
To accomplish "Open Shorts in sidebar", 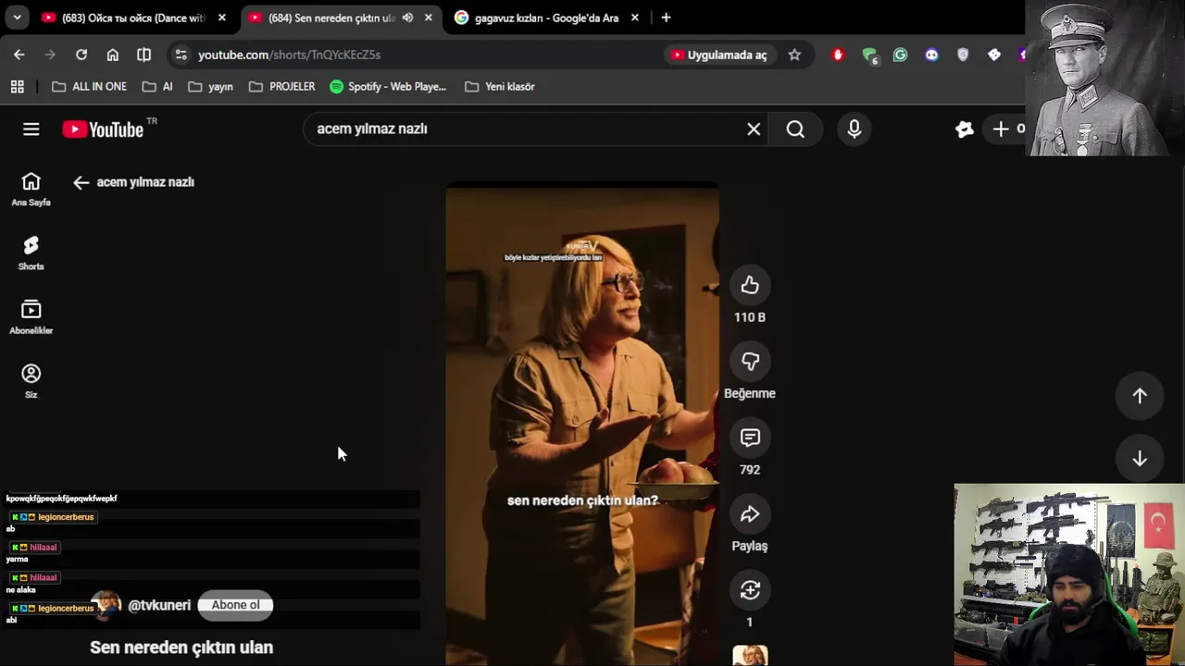I will point(31,253).
